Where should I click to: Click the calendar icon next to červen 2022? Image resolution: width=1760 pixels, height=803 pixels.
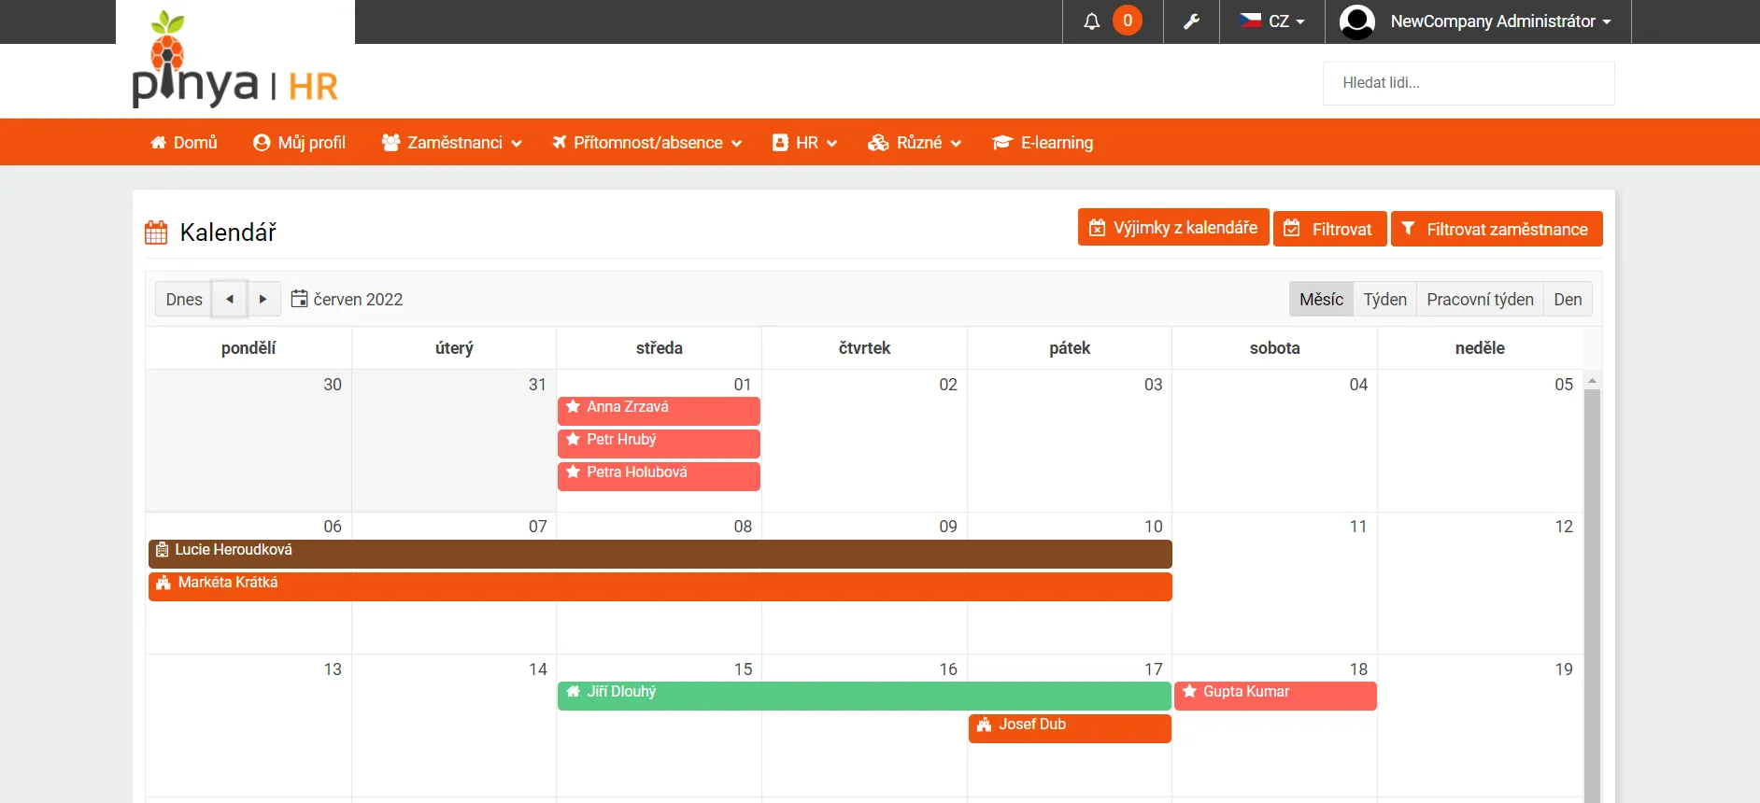(299, 299)
